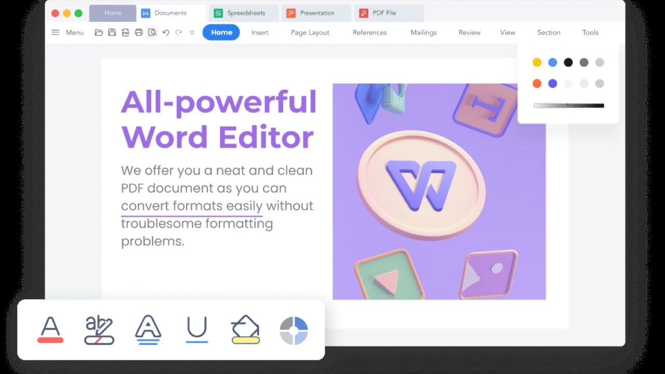Undo the last action
This screenshot has height=374, width=665.
165,32
